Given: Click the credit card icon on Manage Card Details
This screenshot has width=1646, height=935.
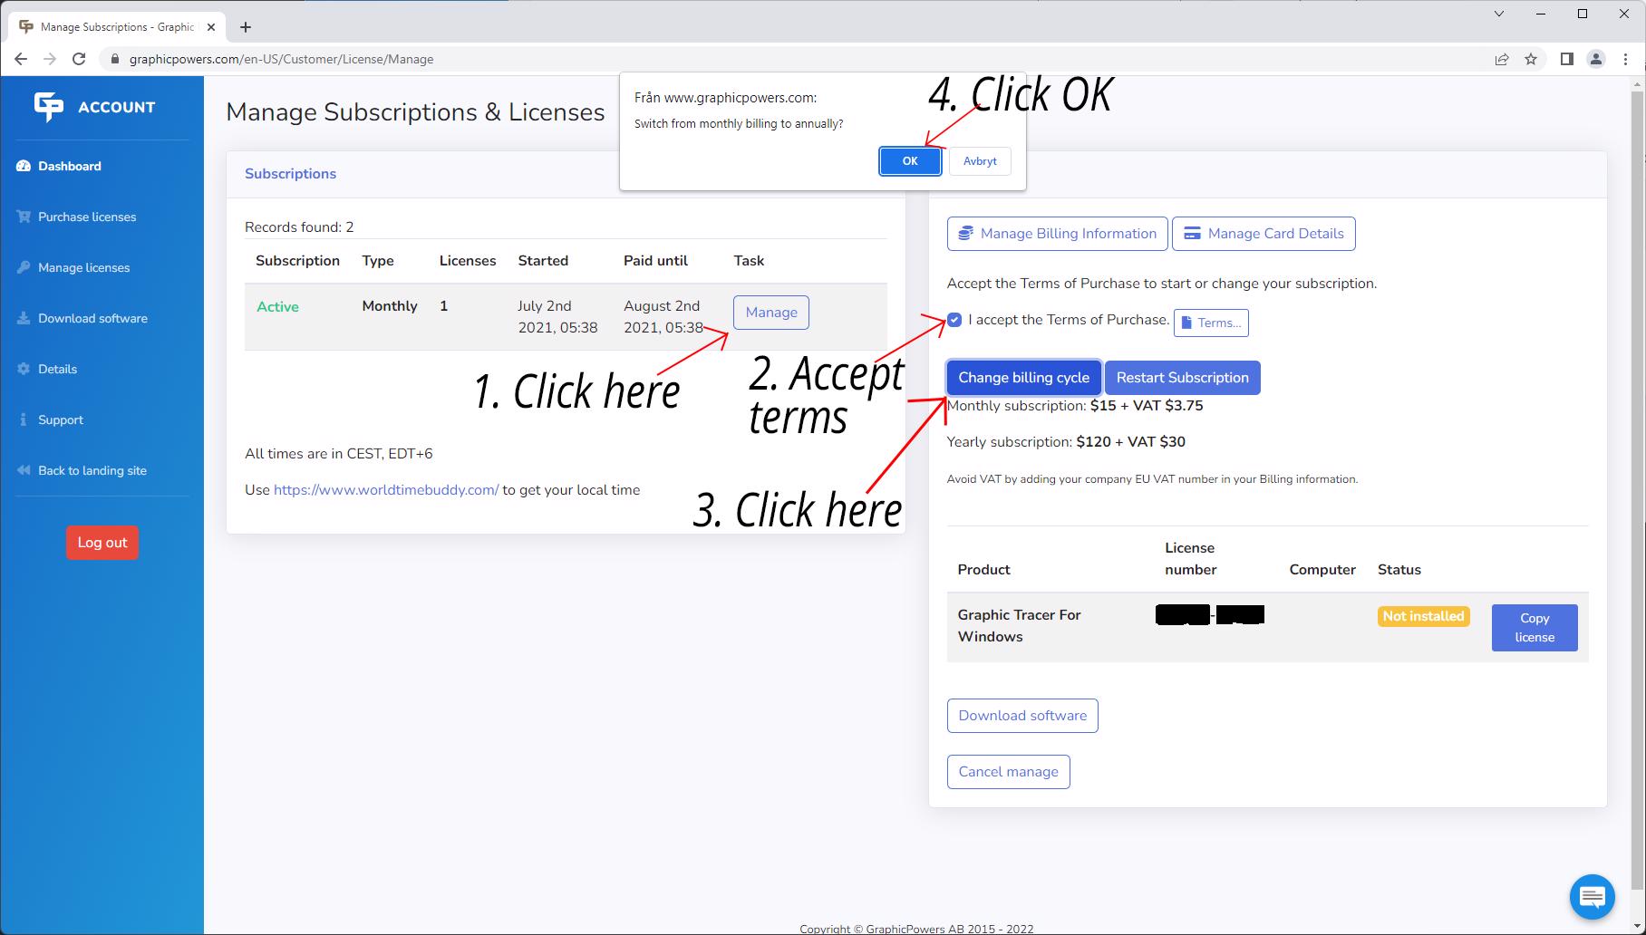Looking at the screenshot, I should coord(1192,234).
